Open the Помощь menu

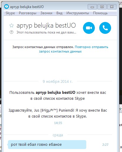pos(100,13)
